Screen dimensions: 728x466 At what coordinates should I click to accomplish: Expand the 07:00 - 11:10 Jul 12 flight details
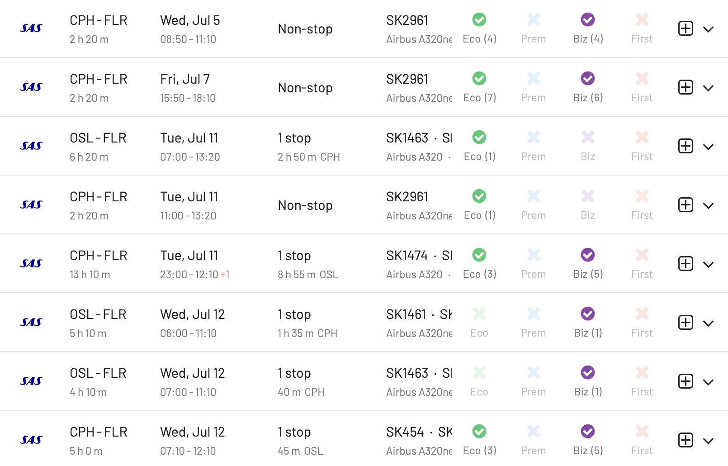(709, 382)
